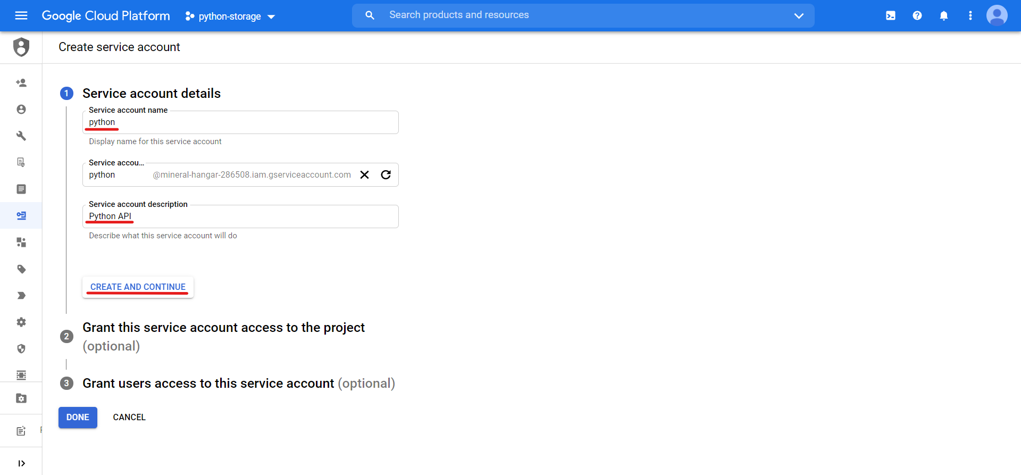Focus the Service account description field

pos(240,216)
